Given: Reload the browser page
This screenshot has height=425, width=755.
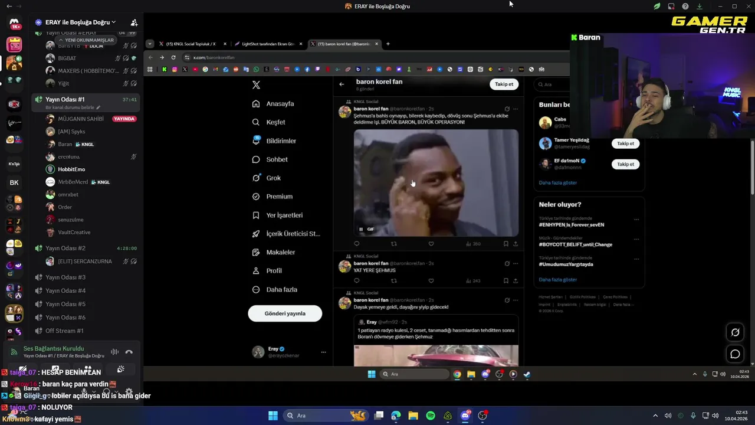Looking at the screenshot, I should coord(173,57).
